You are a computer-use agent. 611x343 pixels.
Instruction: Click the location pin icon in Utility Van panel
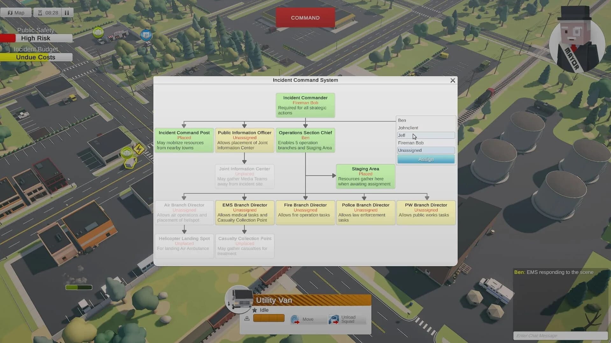[247, 318]
